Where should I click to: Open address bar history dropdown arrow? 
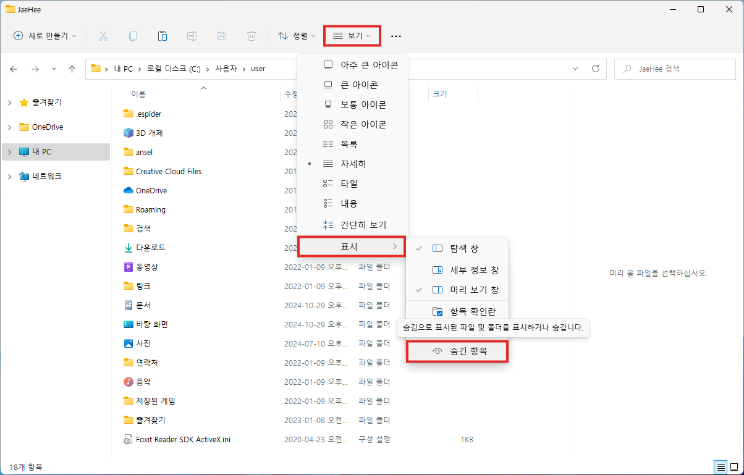575,69
